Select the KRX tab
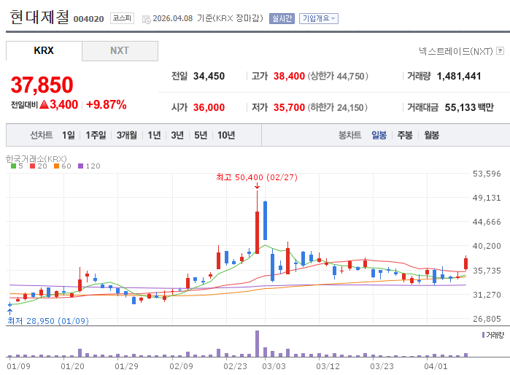Image resolution: width=510 pixels, height=375 pixels. pos(44,51)
